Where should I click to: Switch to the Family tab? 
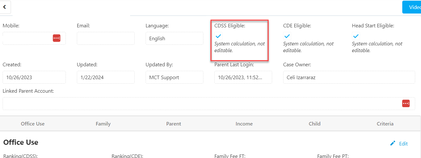coord(103,124)
